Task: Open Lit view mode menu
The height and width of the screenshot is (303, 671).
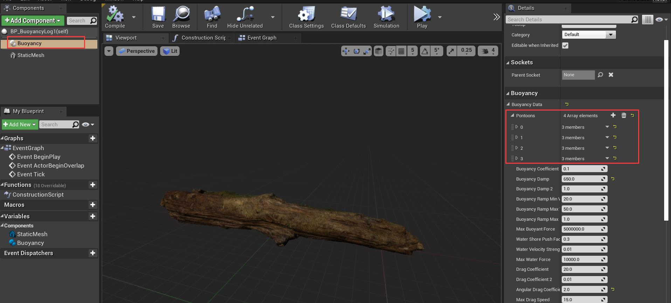Action: pyautogui.click(x=170, y=51)
